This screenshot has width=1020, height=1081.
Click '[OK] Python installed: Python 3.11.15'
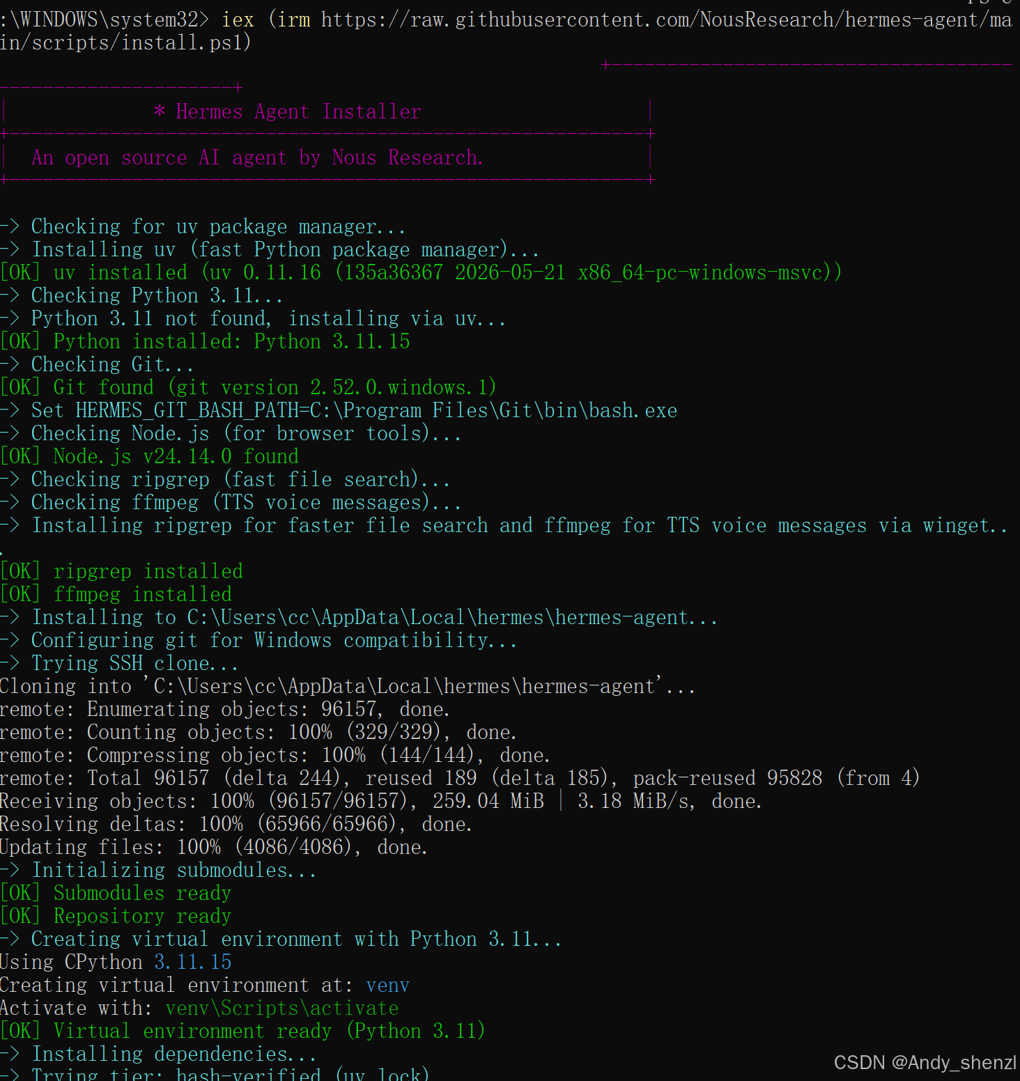point(206,341)
